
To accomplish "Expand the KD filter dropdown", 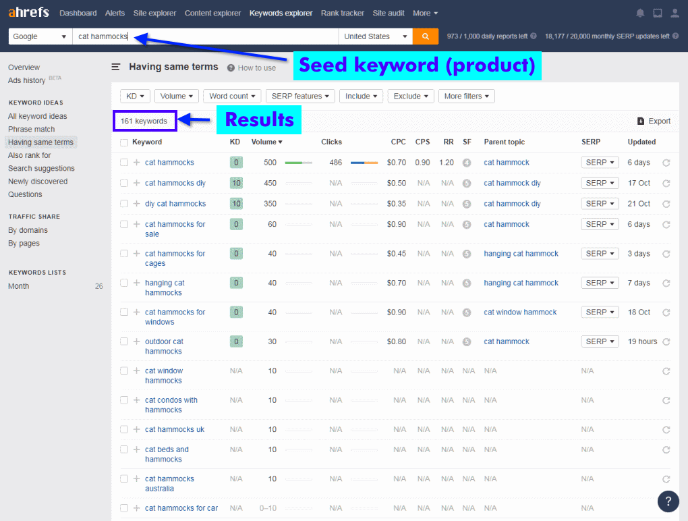I will coord(136,97).
